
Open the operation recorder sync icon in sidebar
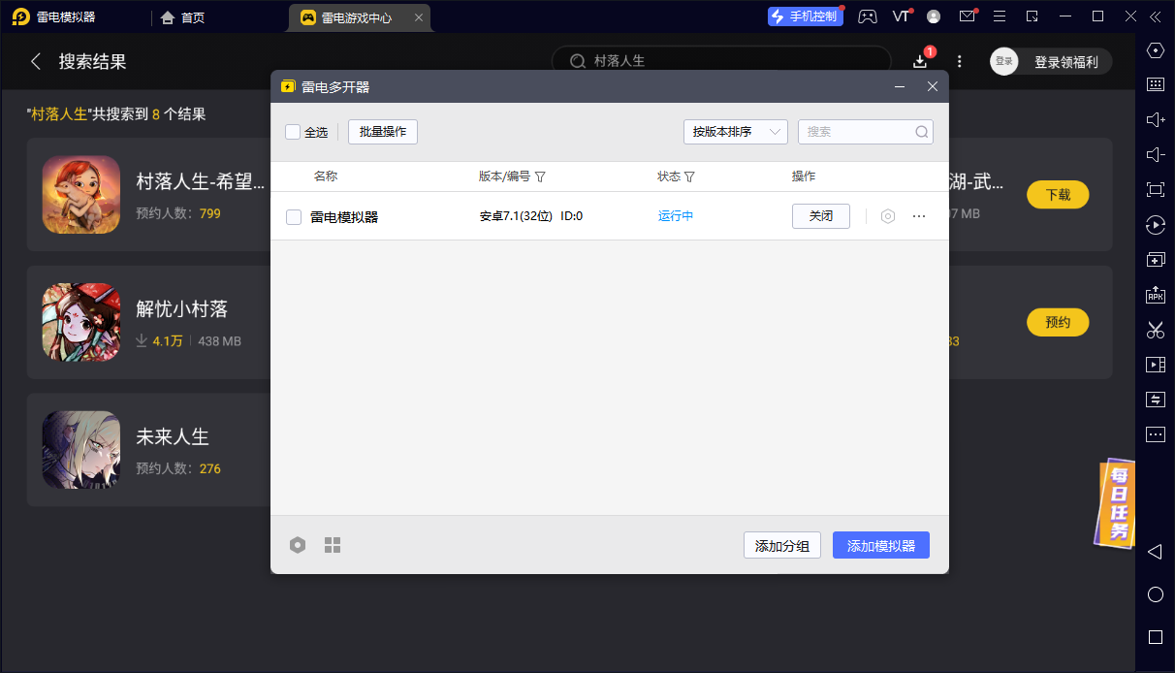(x=1155, y=225)
